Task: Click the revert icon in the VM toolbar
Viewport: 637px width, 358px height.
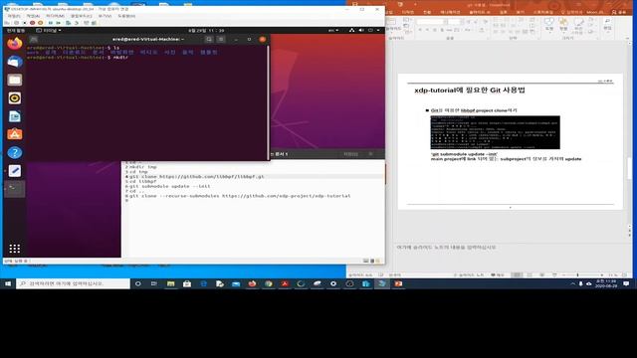Action: 76,23
